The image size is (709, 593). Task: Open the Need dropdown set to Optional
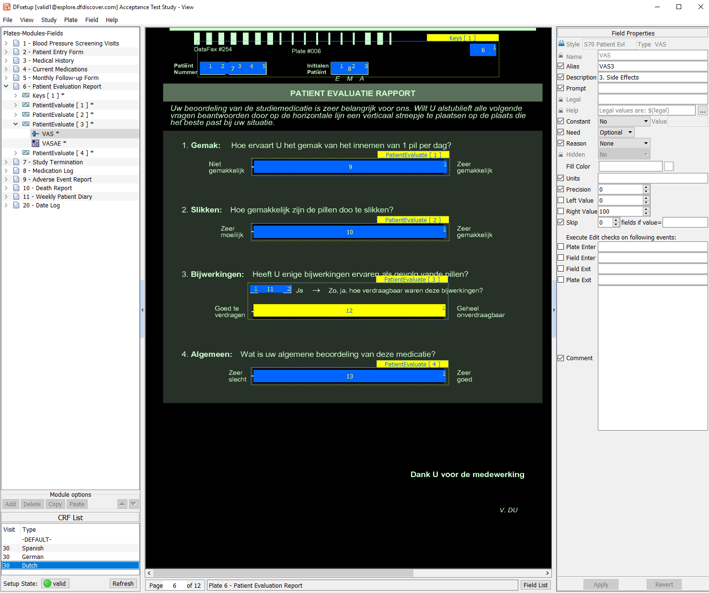[616, 133]
